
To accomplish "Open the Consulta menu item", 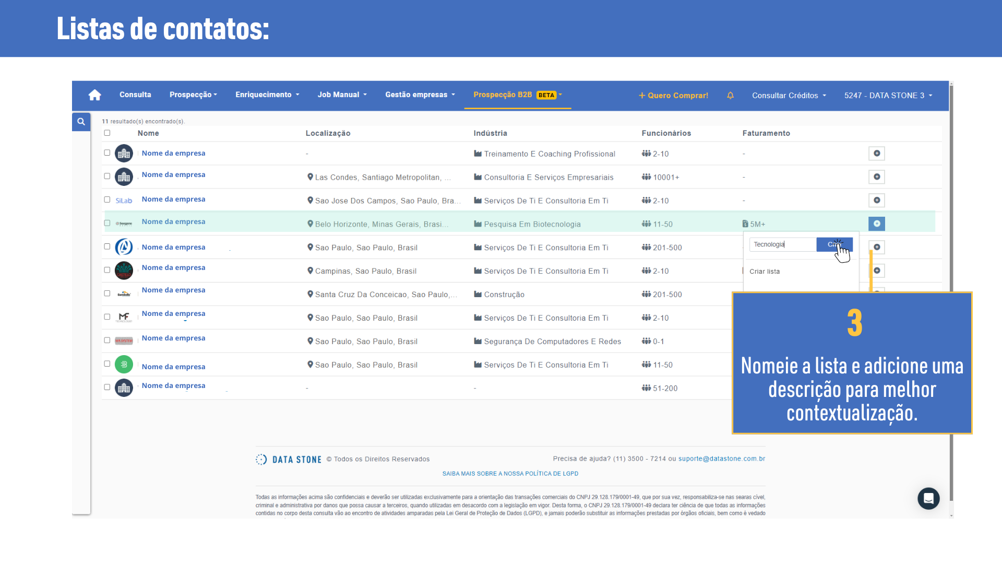I will point(135,95).
